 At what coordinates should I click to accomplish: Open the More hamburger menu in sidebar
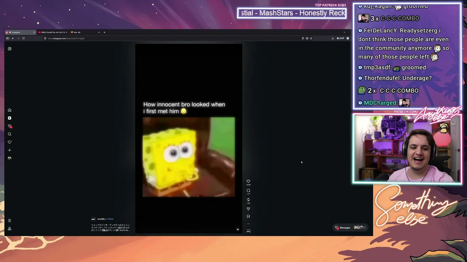pos(9,221)
